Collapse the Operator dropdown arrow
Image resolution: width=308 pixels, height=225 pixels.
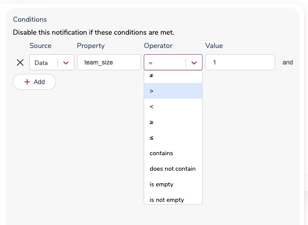point(194,63)
